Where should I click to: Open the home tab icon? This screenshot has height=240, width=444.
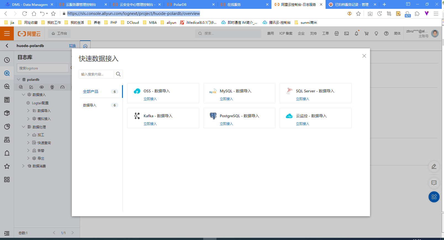(x=85, y=46)
